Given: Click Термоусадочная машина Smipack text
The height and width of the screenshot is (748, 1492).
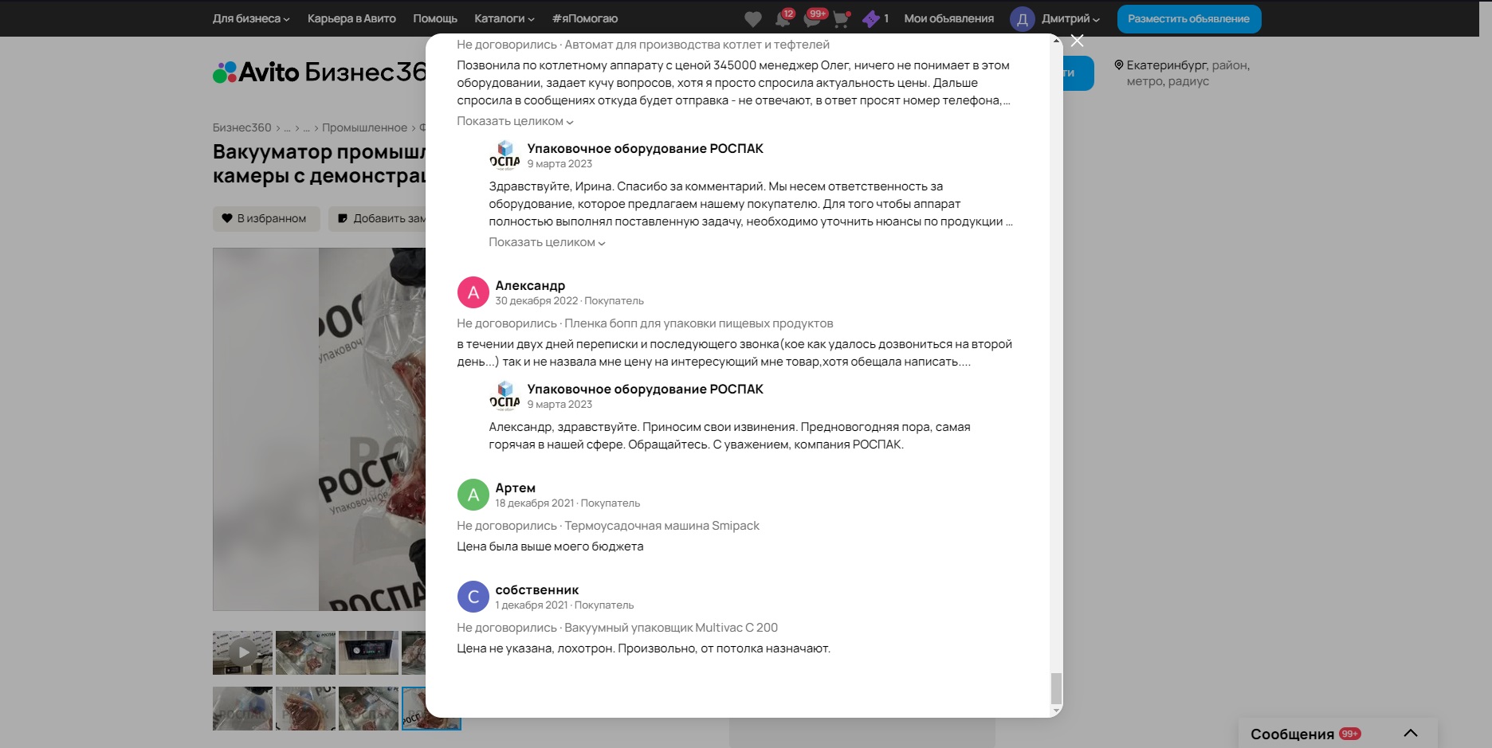Looking at the screenshot, I should pyautogui.click(x=662, y=526).
